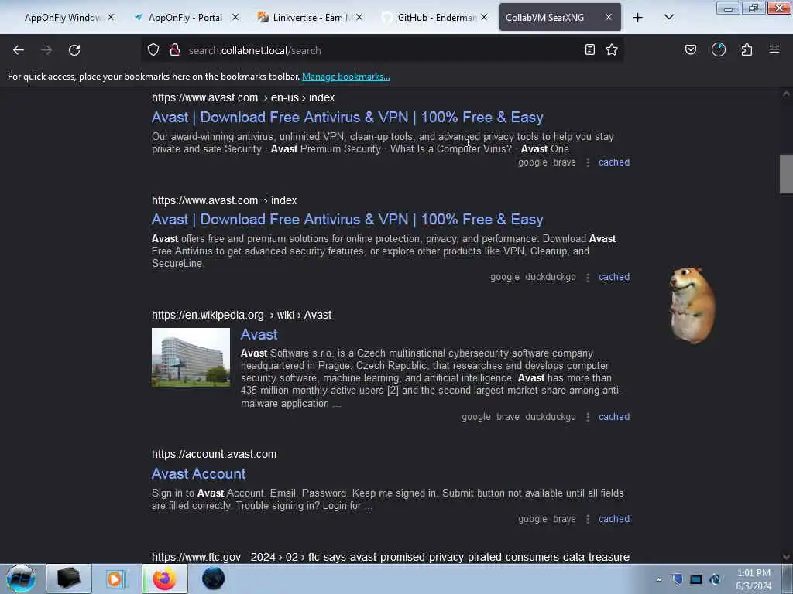Click the forward navigation arrow
This screenshot has width=793, height=594.
click(x=46, y=50)
